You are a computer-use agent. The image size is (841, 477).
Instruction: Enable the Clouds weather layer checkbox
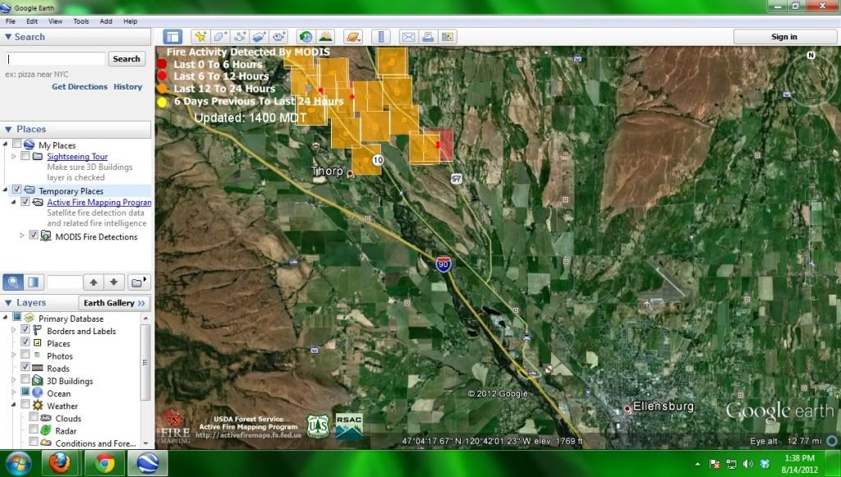click(33, 418)
